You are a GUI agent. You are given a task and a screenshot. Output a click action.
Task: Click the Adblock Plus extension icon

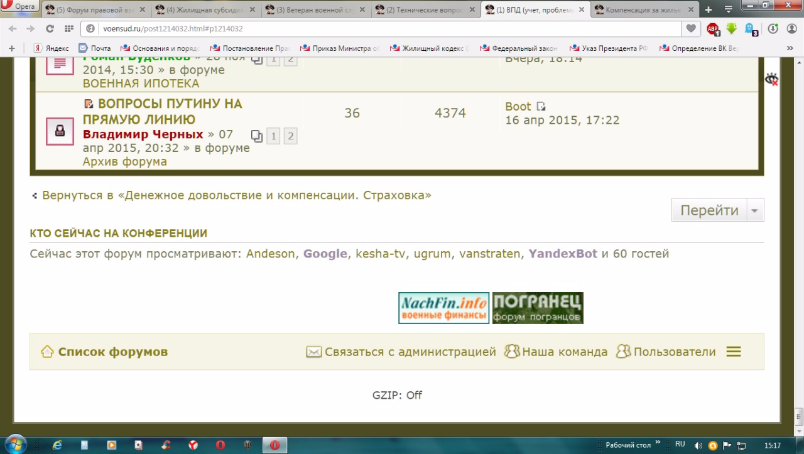tap(713, 29)
